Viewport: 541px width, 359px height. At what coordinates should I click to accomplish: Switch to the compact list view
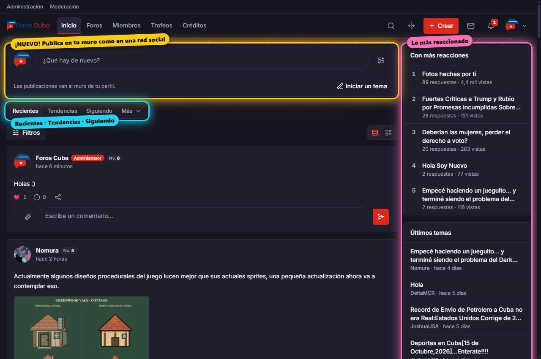[x=388, y=133]
